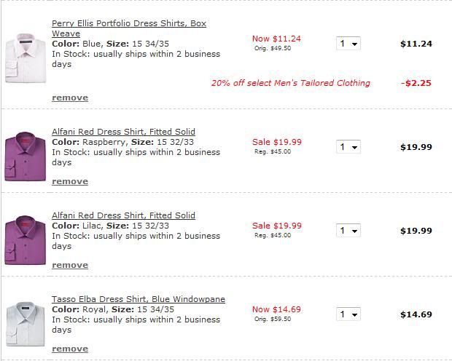This screenshot has width=452, height=361.
Task: Open Tasso Elba Dress Shirt Blue Windowpane link
Action: tap(139, 299)
